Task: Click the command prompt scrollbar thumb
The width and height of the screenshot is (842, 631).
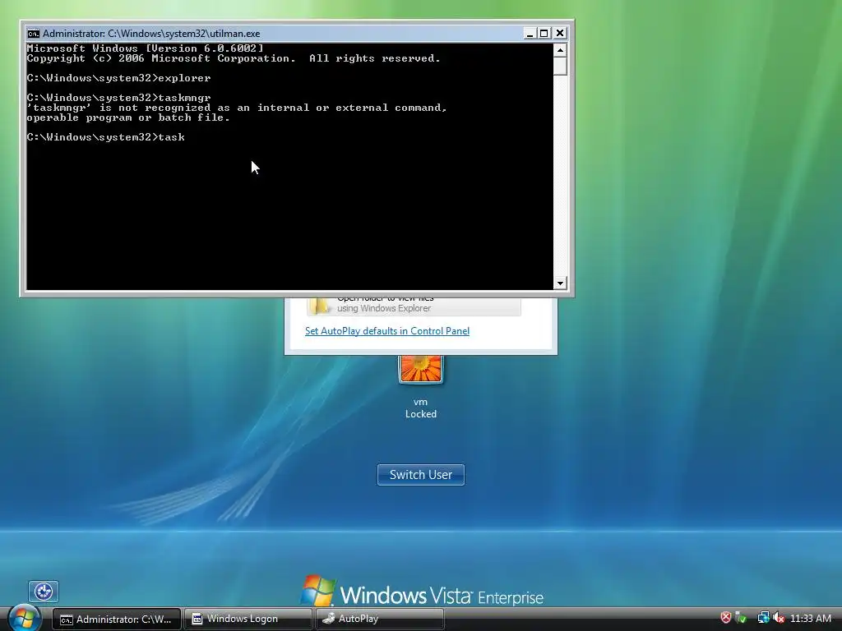Action: [560, 67]
